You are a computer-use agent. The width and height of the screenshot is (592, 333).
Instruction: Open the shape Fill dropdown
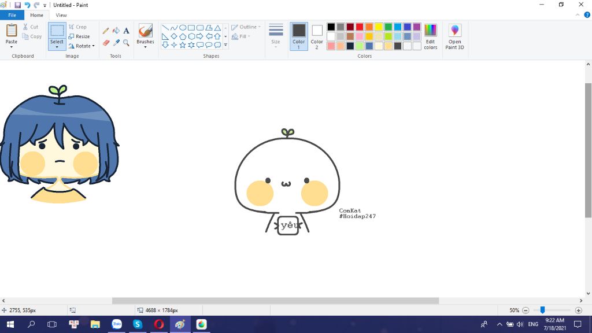point(241,36)
